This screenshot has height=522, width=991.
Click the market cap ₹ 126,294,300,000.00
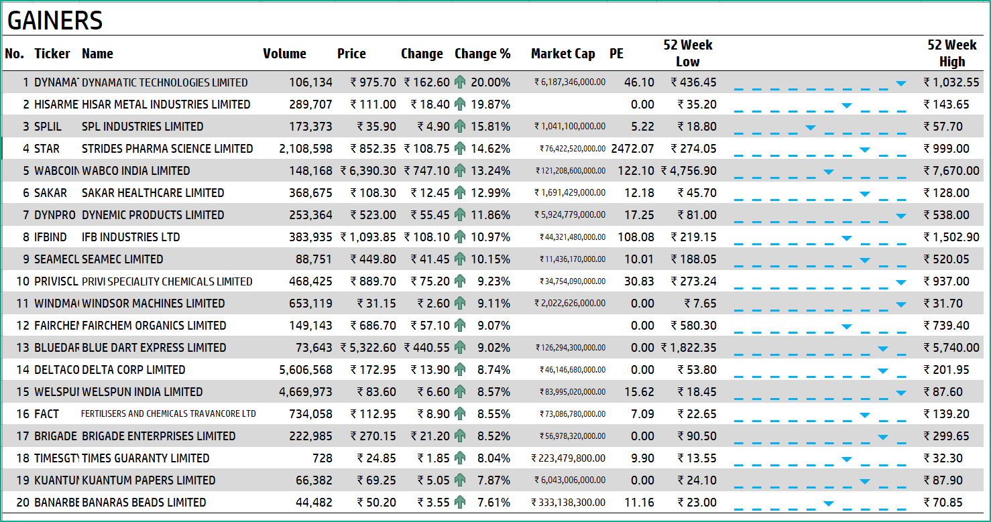571,347
